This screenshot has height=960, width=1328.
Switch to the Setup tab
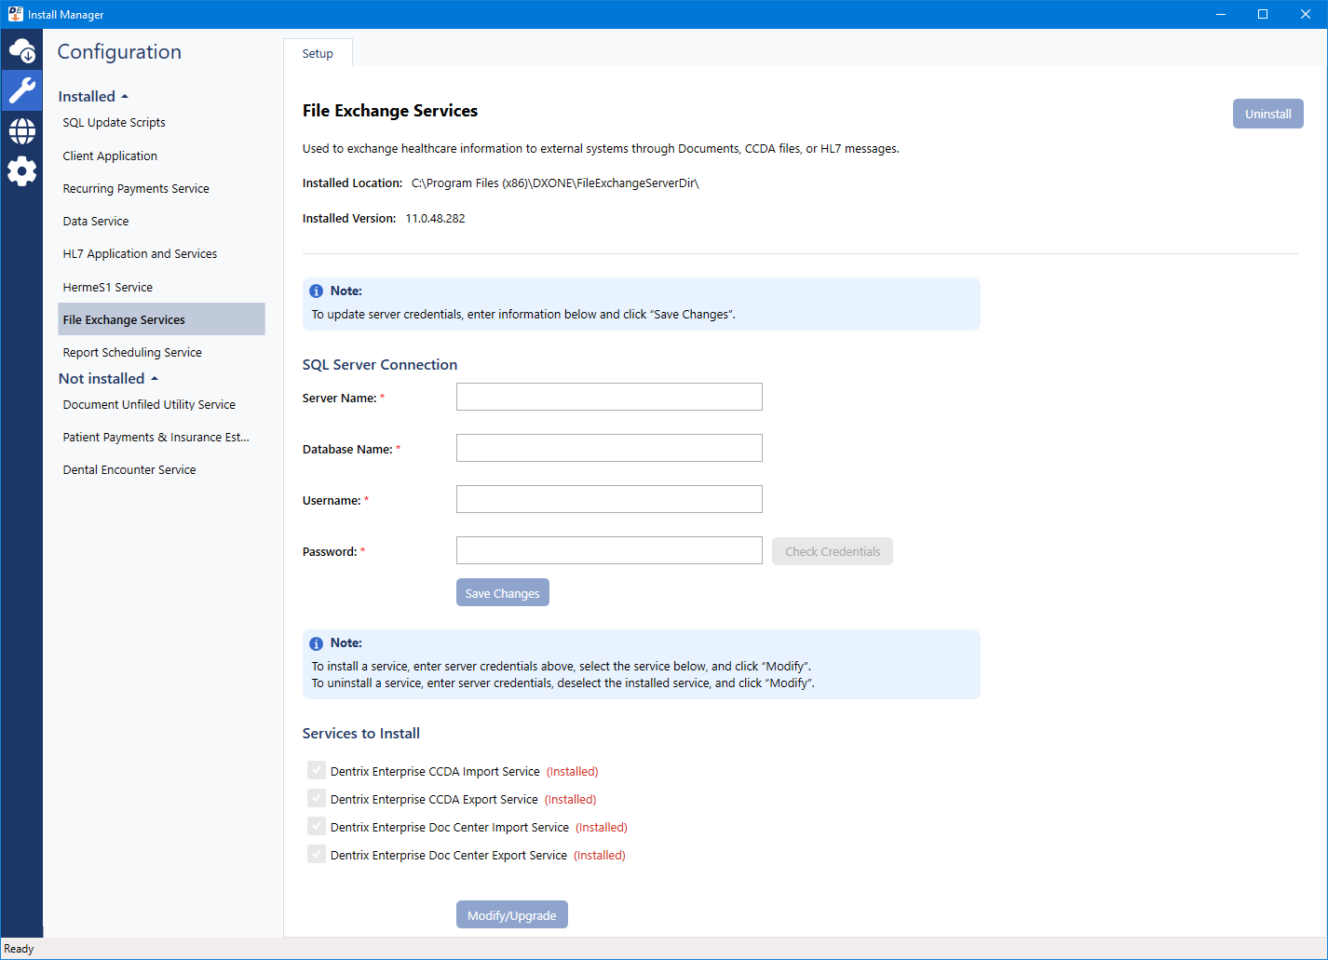pyautogui.click(x=318, y=54)
